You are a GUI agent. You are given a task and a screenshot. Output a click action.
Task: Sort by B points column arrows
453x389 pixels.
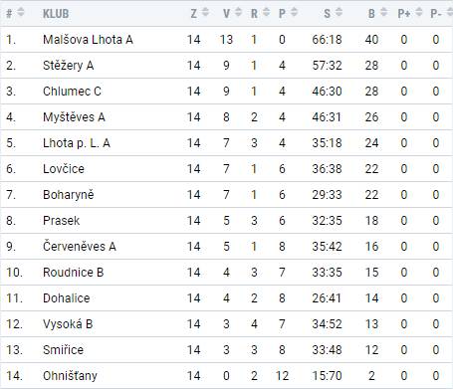point(383,12)
